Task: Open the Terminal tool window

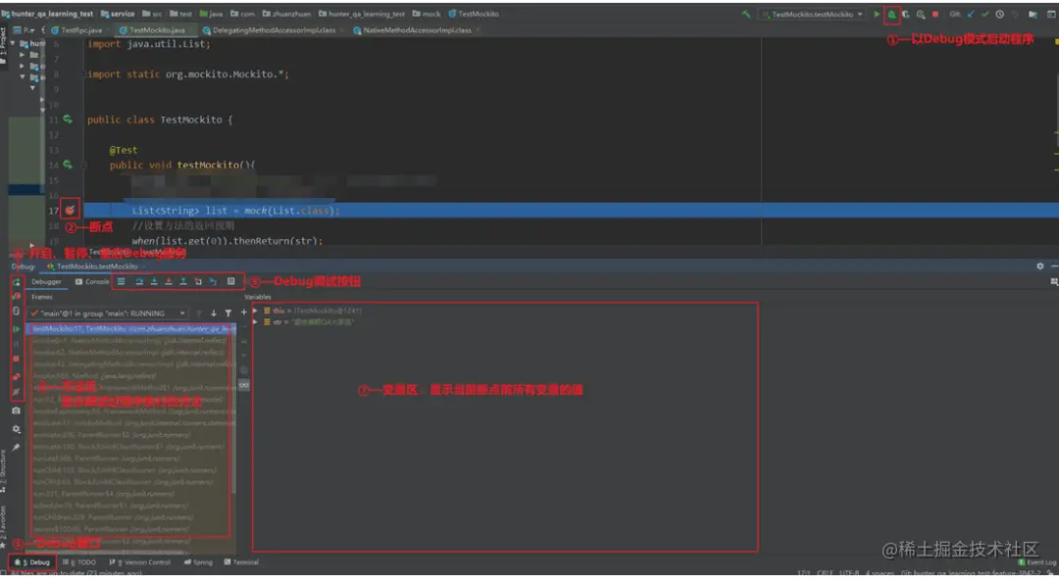Action: tap(242, 562)
